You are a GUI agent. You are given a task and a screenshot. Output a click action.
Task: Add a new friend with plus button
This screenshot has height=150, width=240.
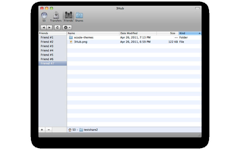point(42,130)
